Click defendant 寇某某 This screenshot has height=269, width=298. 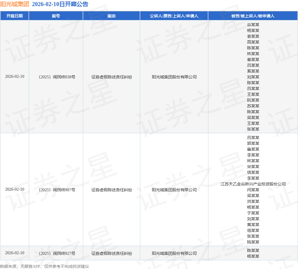pos(253,230)
